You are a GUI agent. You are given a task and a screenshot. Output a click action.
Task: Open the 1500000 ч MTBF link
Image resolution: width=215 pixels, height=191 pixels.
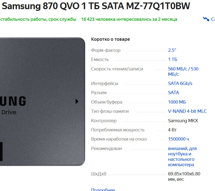pos(179,139)
